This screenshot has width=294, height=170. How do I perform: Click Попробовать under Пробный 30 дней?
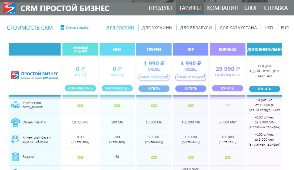tap(80, 88)
